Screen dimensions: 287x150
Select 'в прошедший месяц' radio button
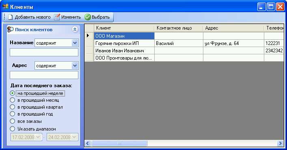point(12,100)
